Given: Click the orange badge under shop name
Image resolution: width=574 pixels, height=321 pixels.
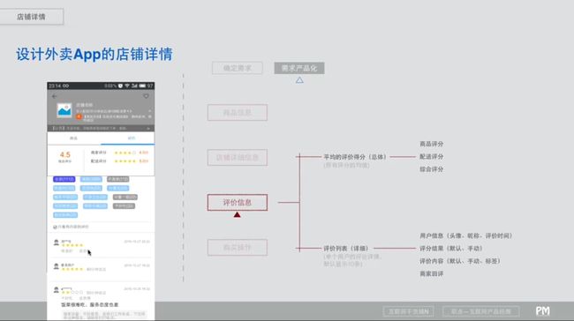Looking at the screenshot, I should tap(79, 116).
